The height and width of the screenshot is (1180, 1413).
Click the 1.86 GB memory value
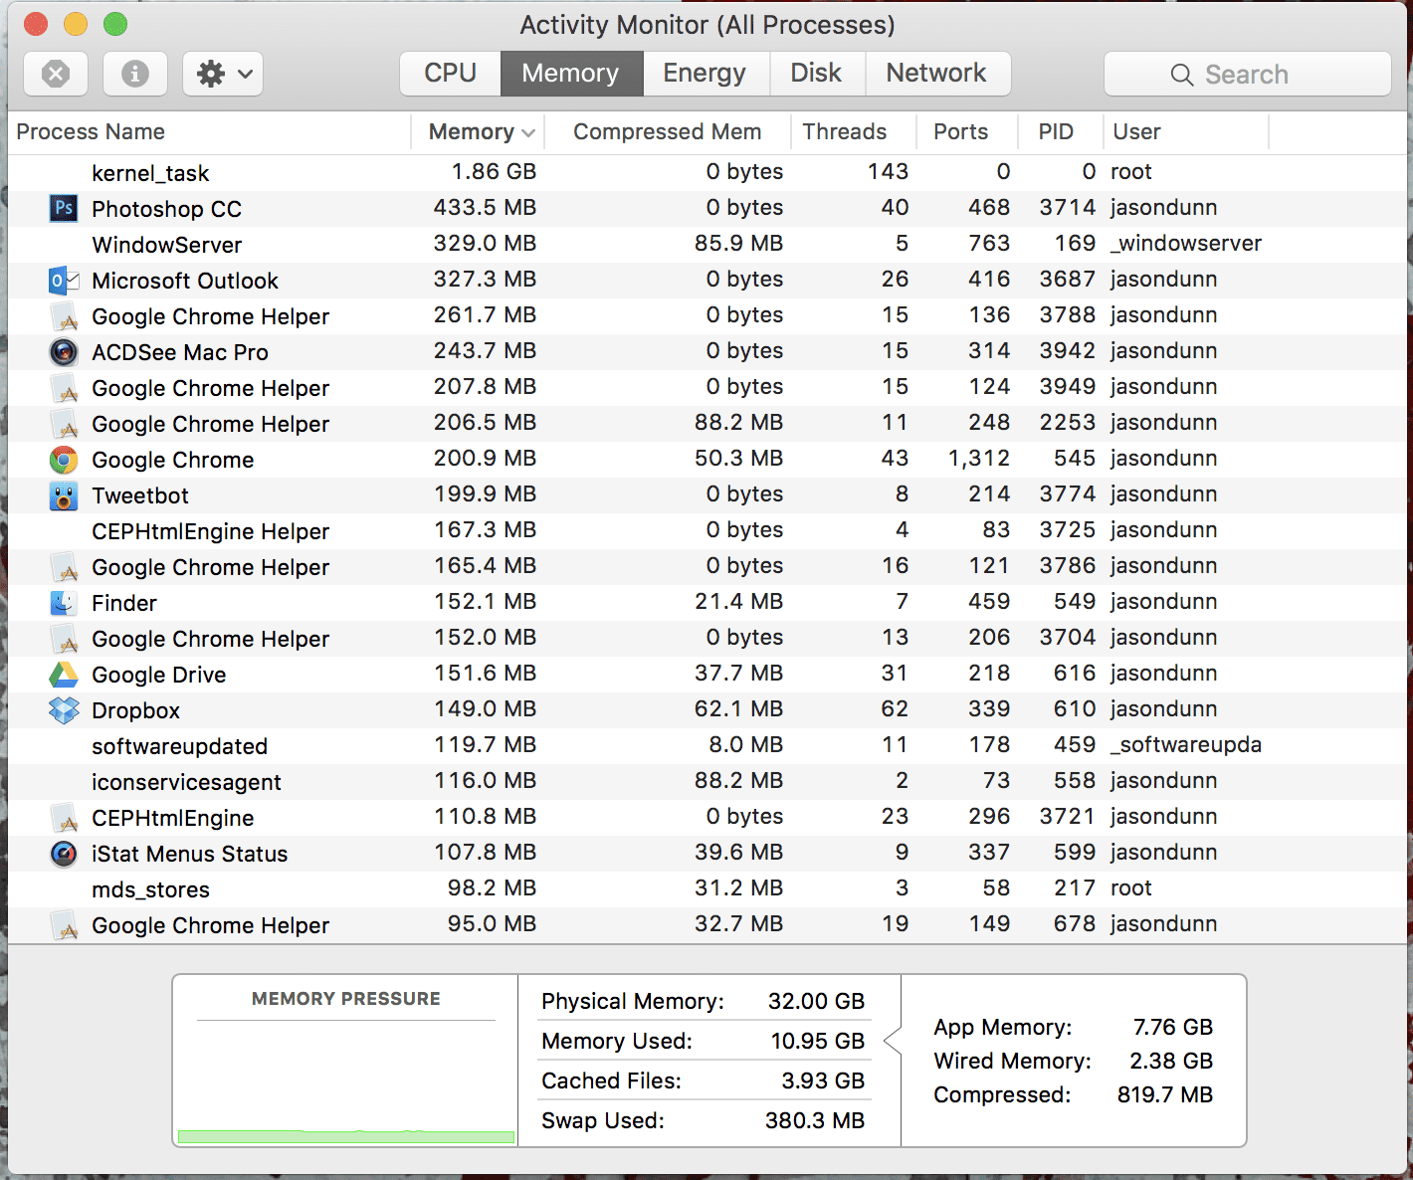(x=494, y=171)
